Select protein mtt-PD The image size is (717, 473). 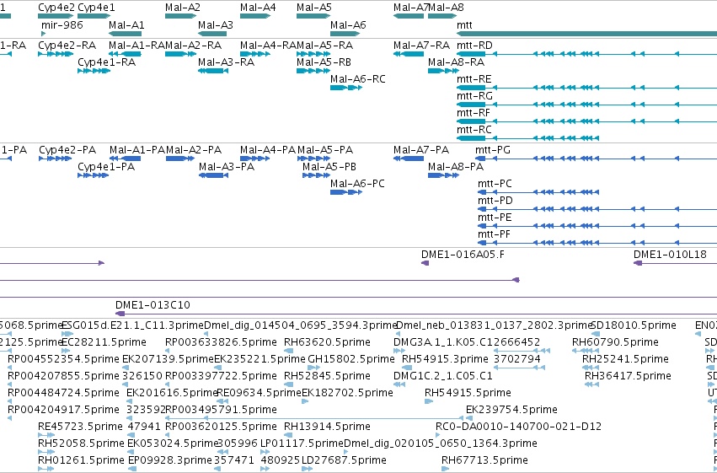597,209
